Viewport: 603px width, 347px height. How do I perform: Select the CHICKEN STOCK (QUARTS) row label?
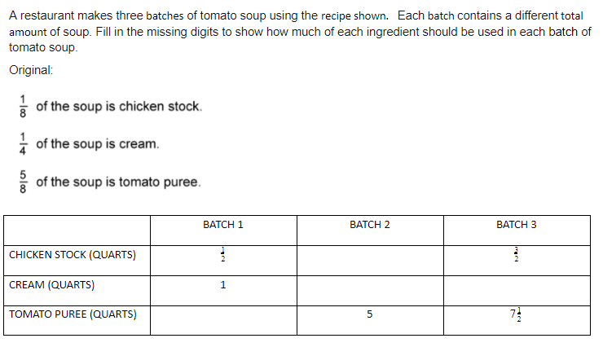click(73, 255)
